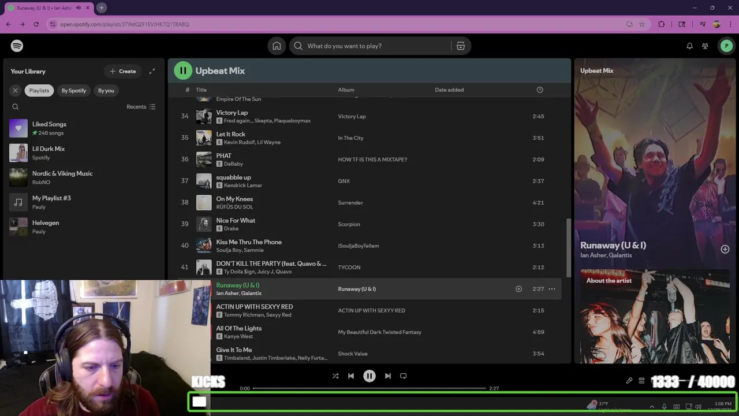739x416 pixels.
Task: Select the By Spotify filter chip
Action: pyautogui.click(x=74, y=90)
